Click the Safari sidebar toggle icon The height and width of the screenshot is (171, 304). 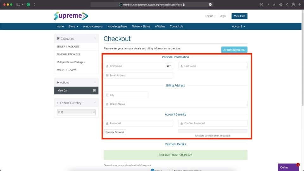click(18, 4)
